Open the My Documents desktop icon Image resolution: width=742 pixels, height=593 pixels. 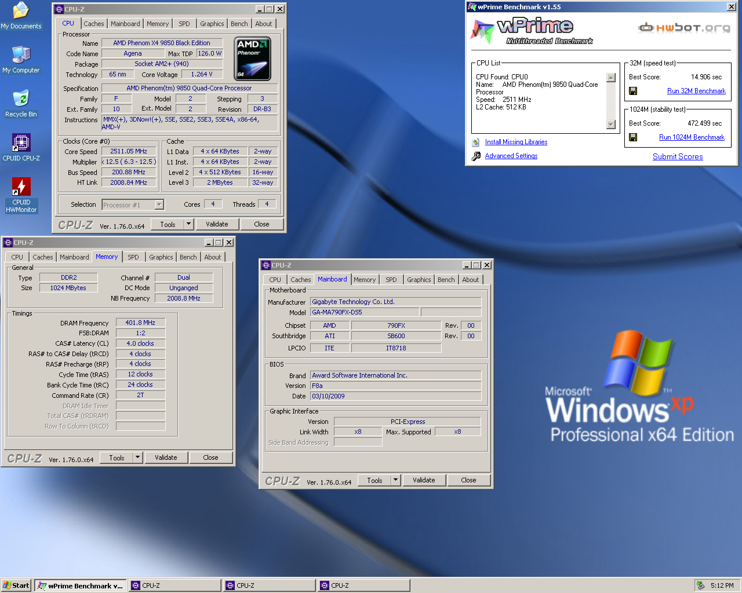coord(21,16)
